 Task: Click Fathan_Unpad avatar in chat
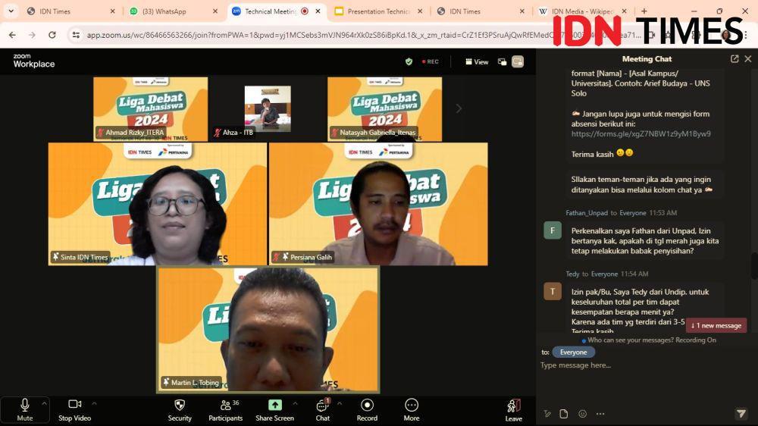553,230
